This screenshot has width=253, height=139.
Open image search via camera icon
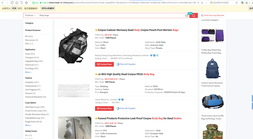coord(187,15)
